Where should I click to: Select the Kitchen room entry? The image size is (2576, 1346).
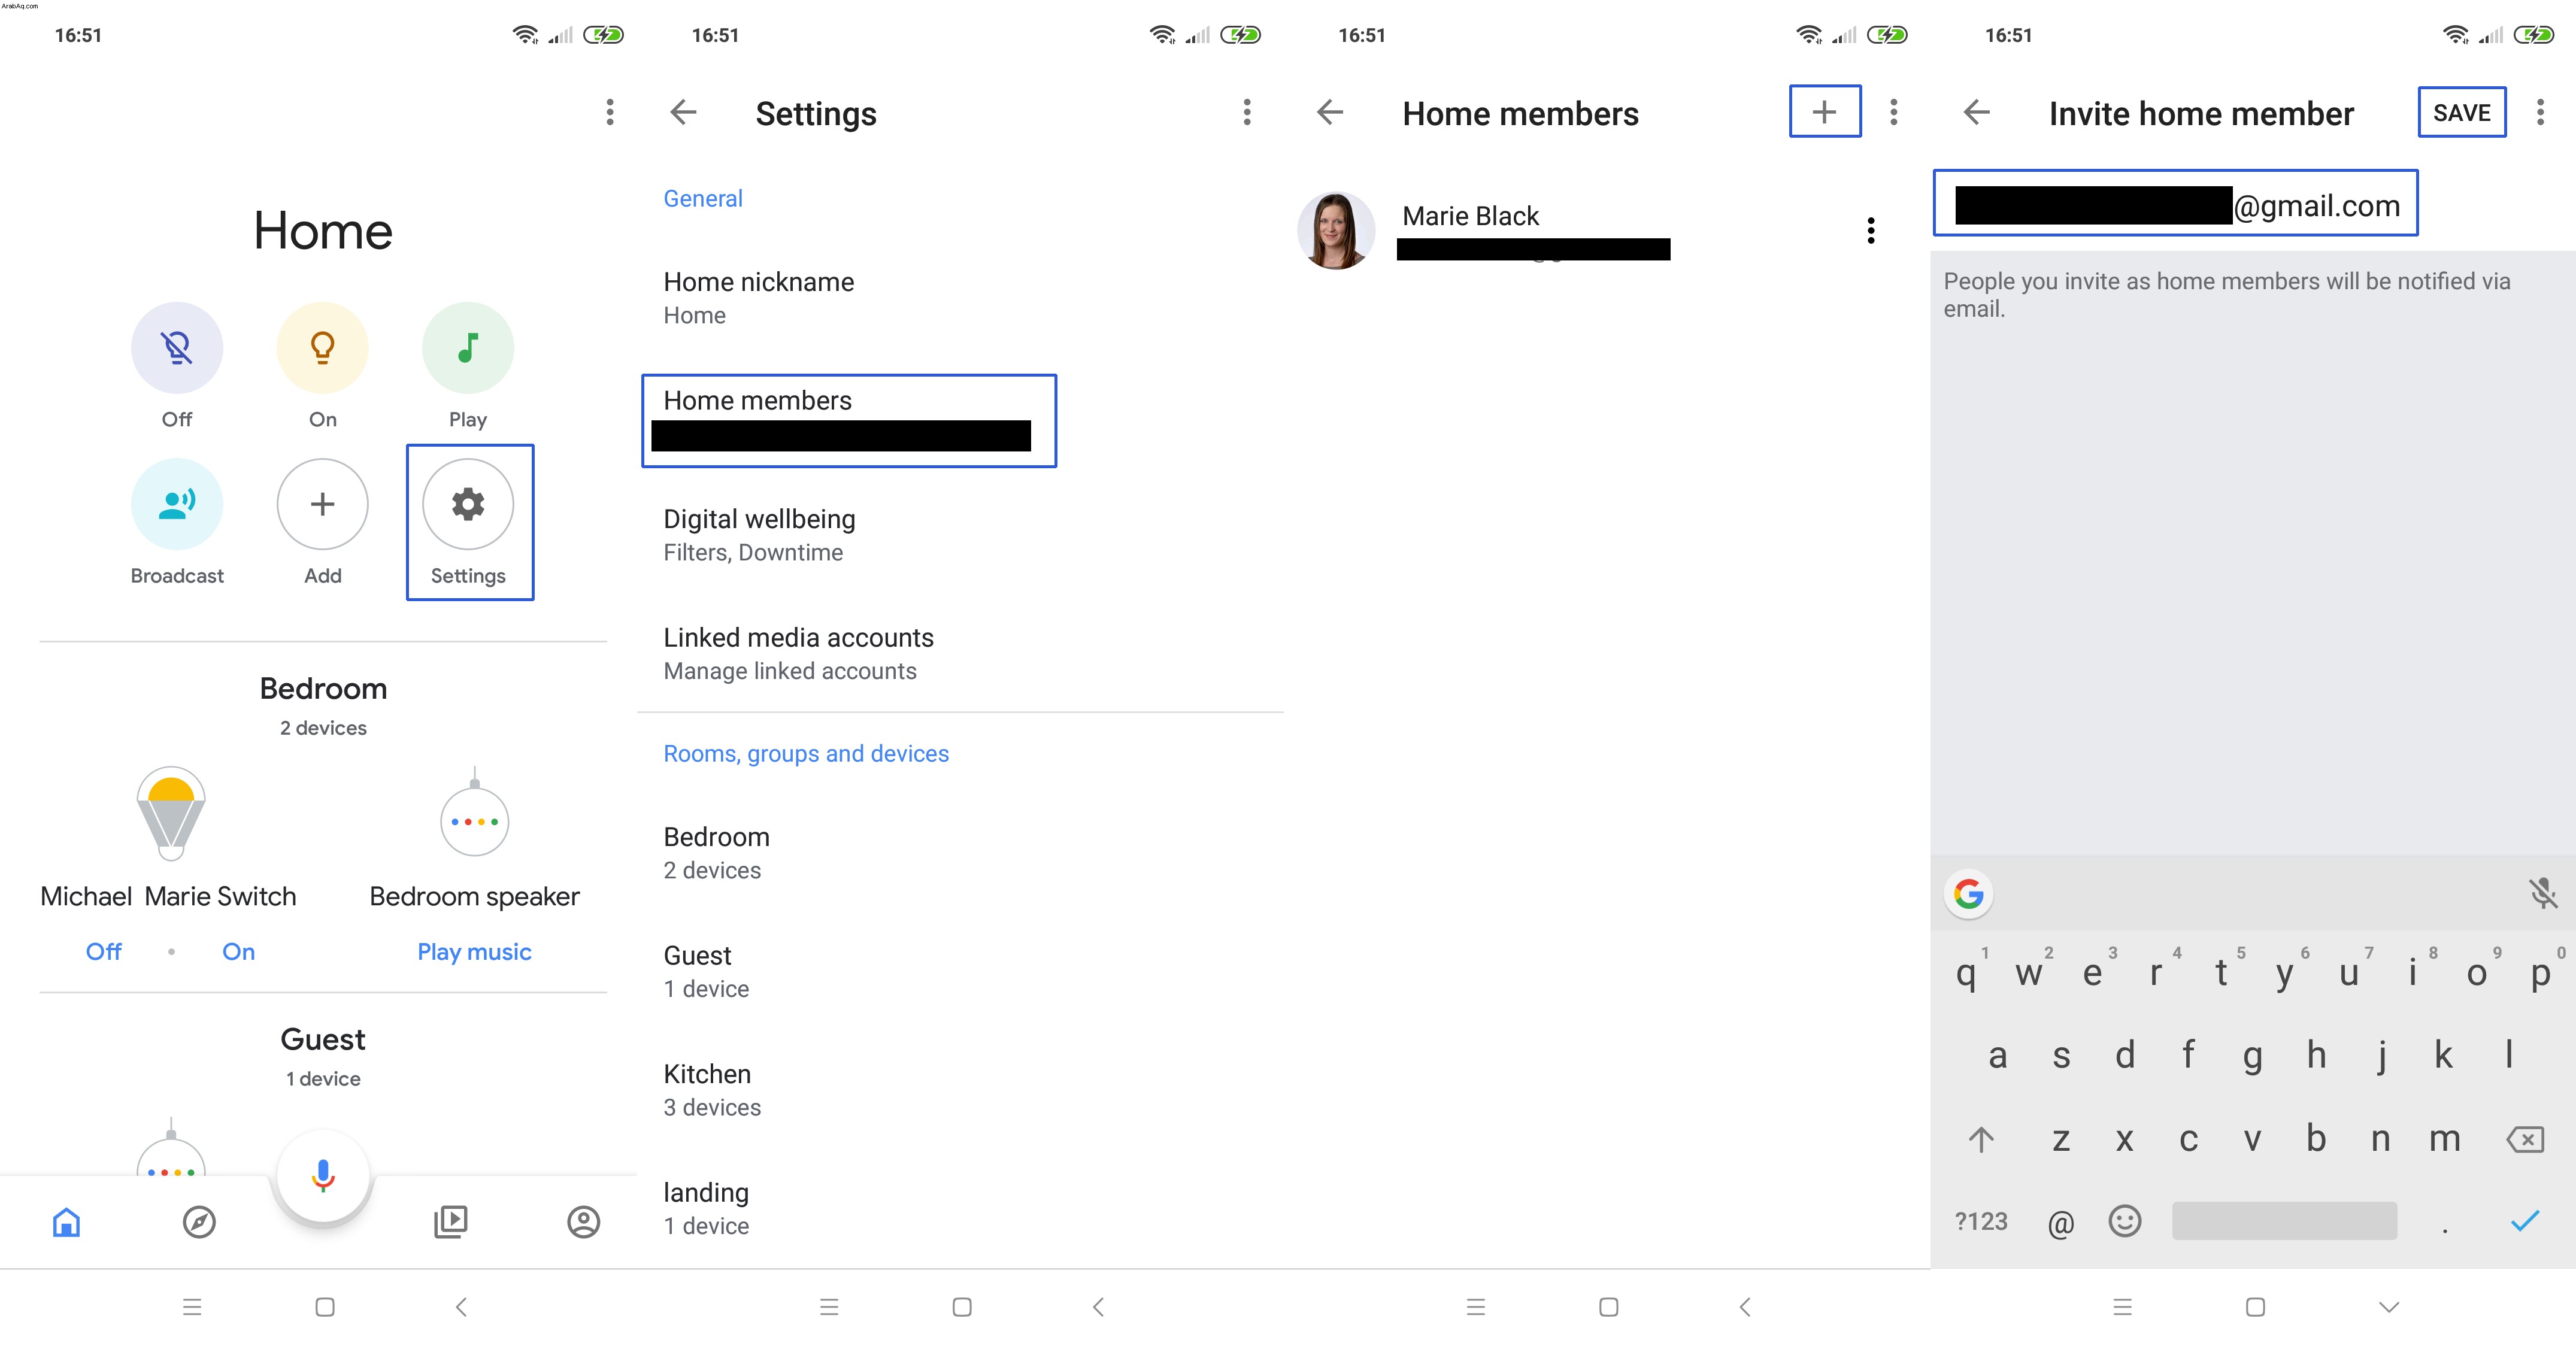coord(960,1090)
